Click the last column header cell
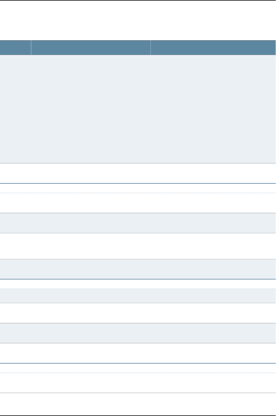The width and height of the screenshot is (276, 416). pyautogui.click(x=213, y=48)
